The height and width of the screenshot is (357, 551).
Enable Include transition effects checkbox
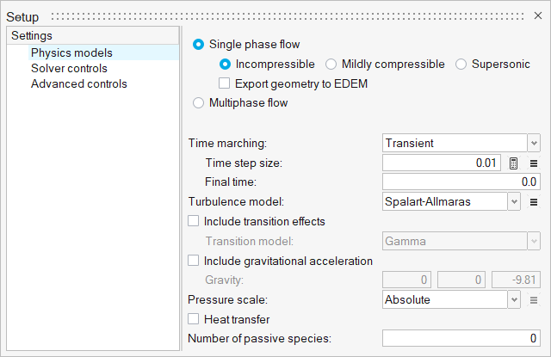[x=193, y=221]
